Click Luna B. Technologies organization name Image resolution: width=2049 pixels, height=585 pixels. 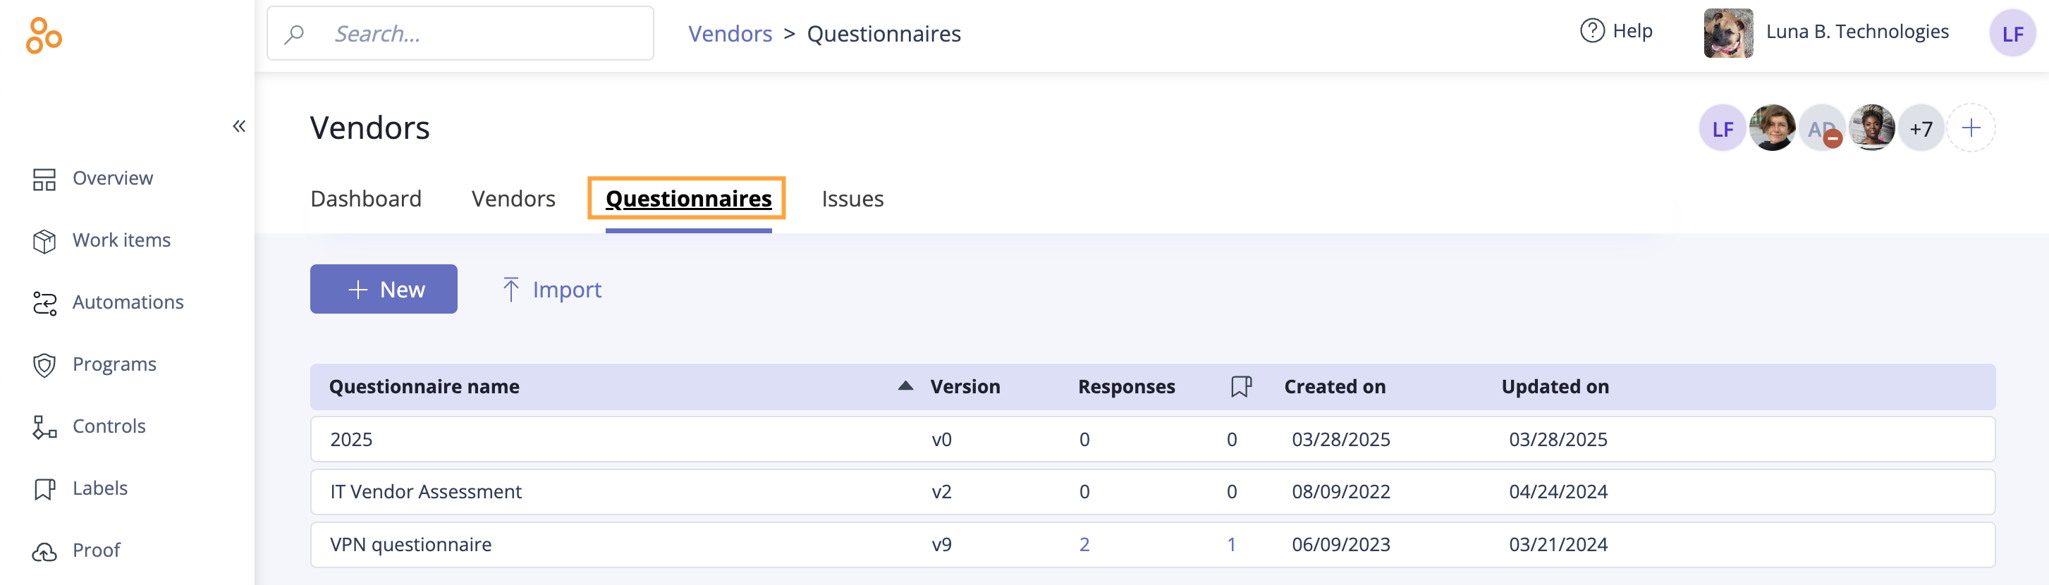click(1857, 31)
